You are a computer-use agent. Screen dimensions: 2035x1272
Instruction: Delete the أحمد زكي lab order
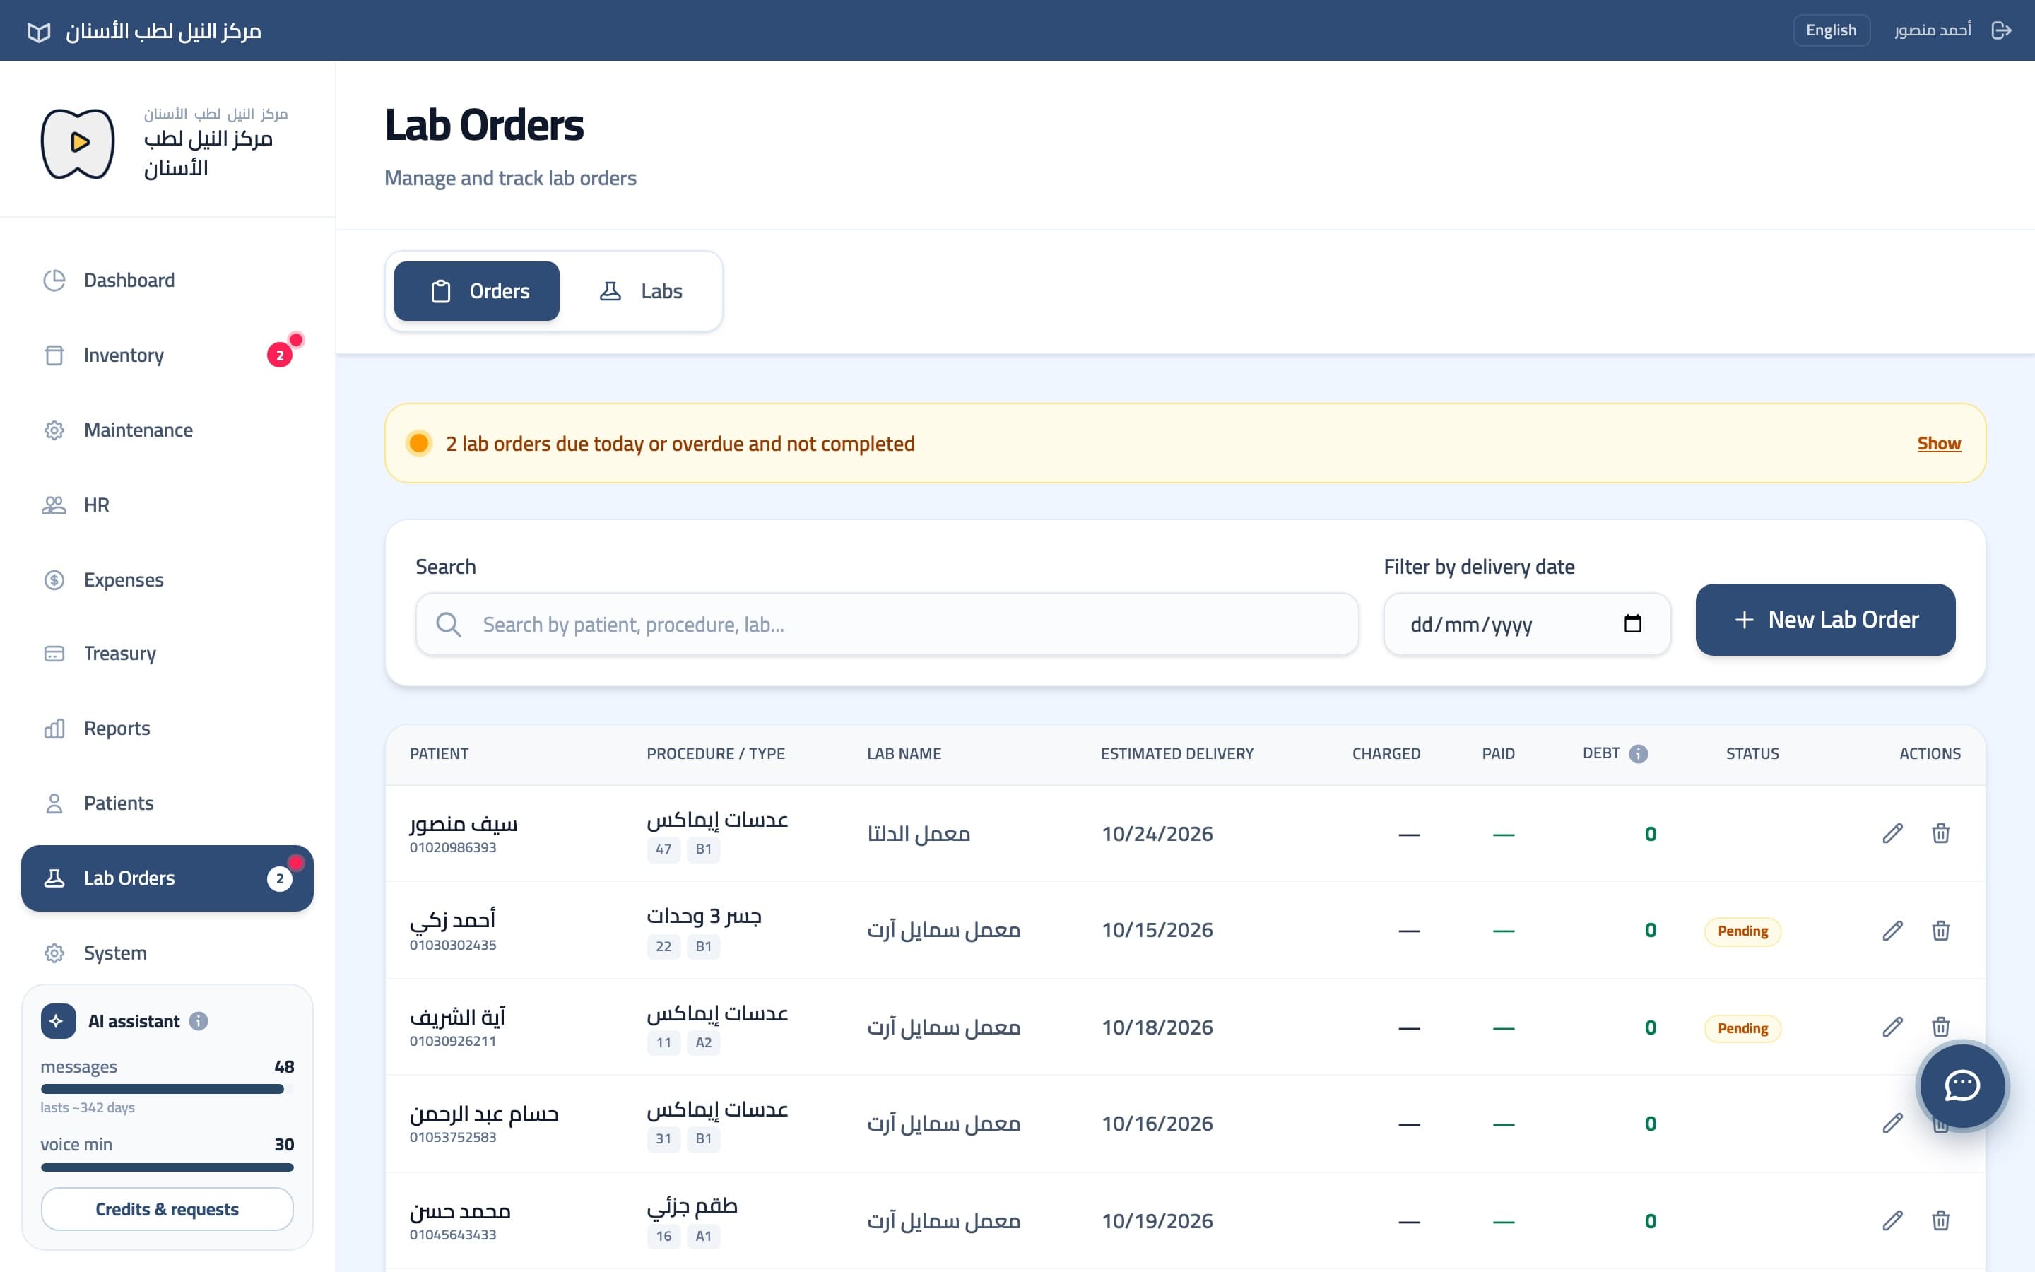point(1941,931)
